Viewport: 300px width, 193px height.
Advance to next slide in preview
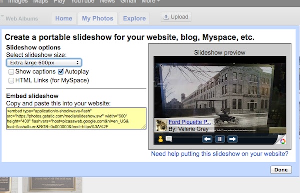click(232, 139)
